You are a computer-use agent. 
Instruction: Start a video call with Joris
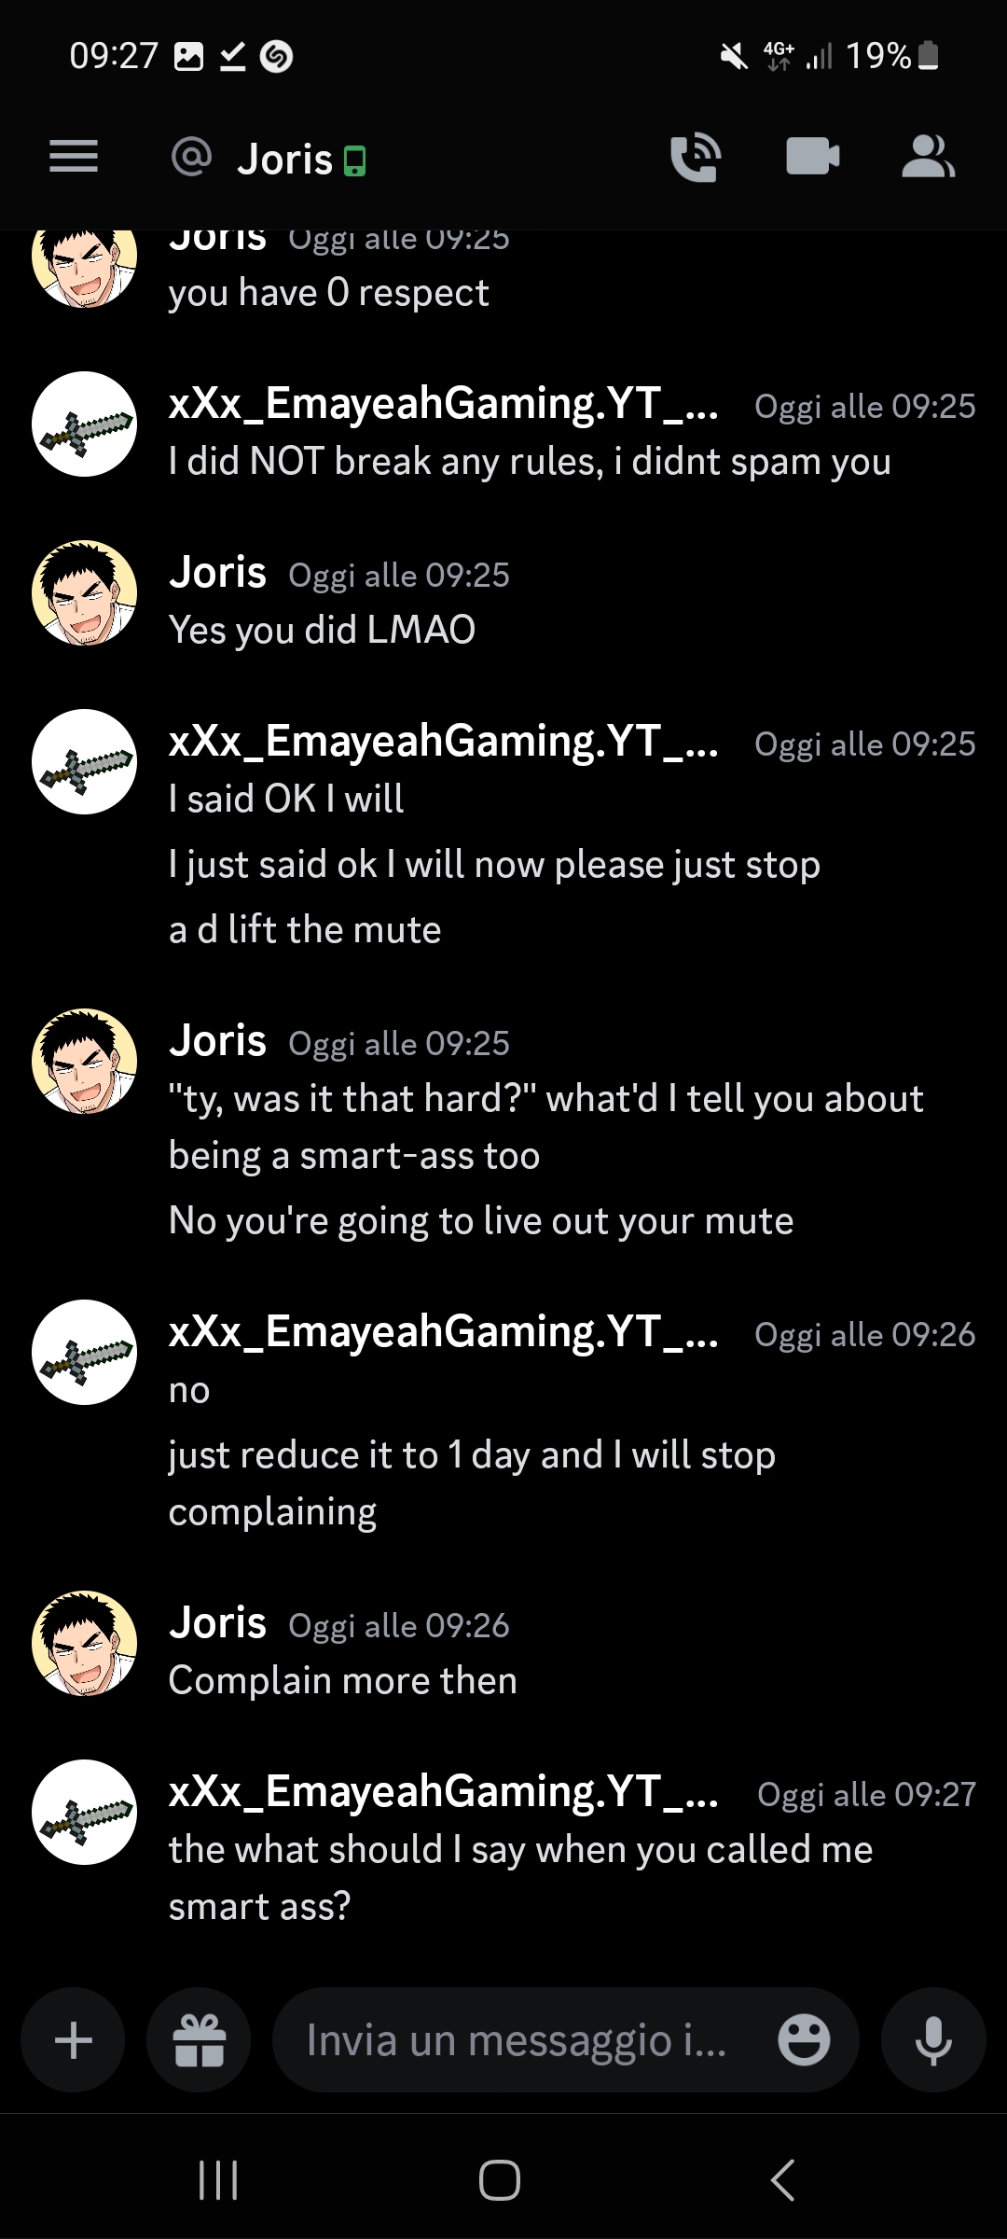pos(812,157)
